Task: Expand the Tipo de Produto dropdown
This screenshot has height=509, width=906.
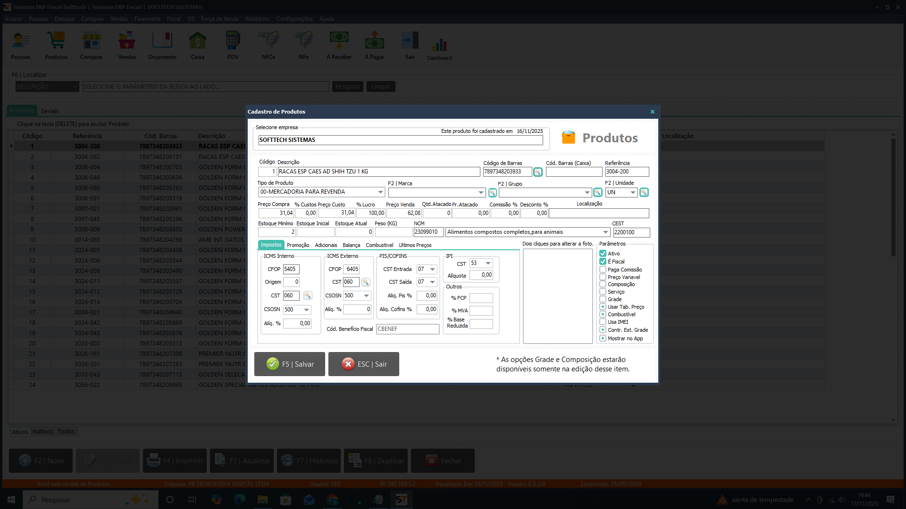Action: point(380,192)
